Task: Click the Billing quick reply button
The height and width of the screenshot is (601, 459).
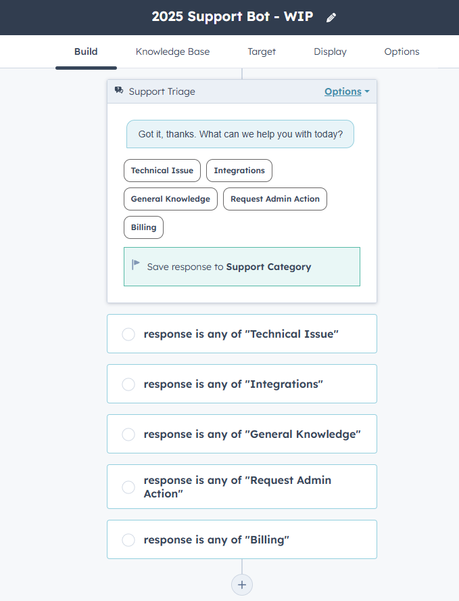Action: (x=143, y=227)
